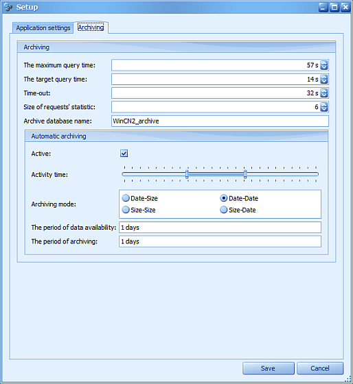The image size is (353, 384).
Task: Click the spinner arrows for maximum query time
Action: click(x=323, y=65)
